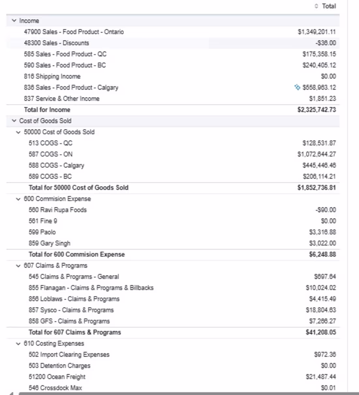359x395 pixels.
Task: Collapse the 600 Commision Expense group
Action: point(18,199)
